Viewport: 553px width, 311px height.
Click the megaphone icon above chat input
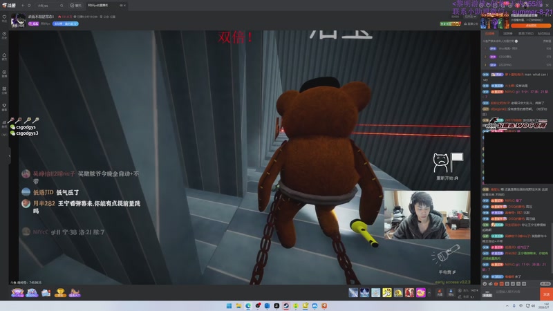[491, 283]
